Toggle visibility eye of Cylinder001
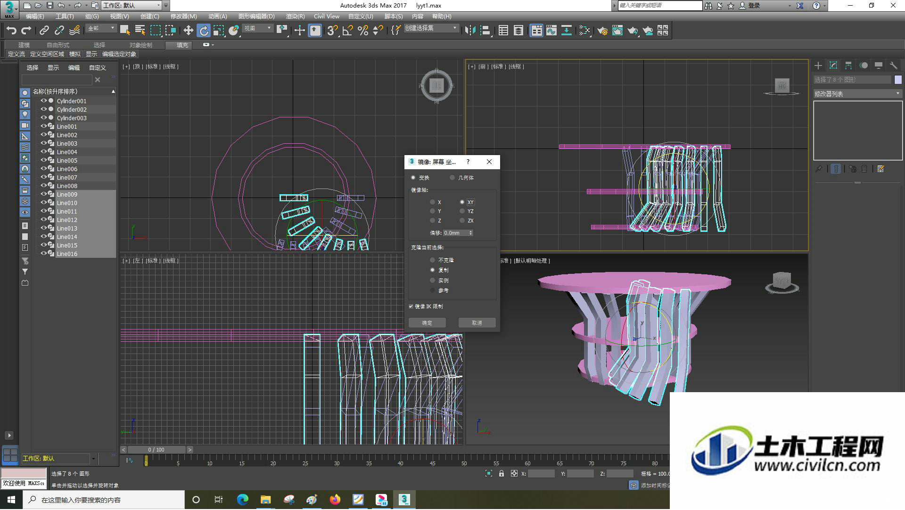The height and width of the screenshot is (510, 905). 43,101
